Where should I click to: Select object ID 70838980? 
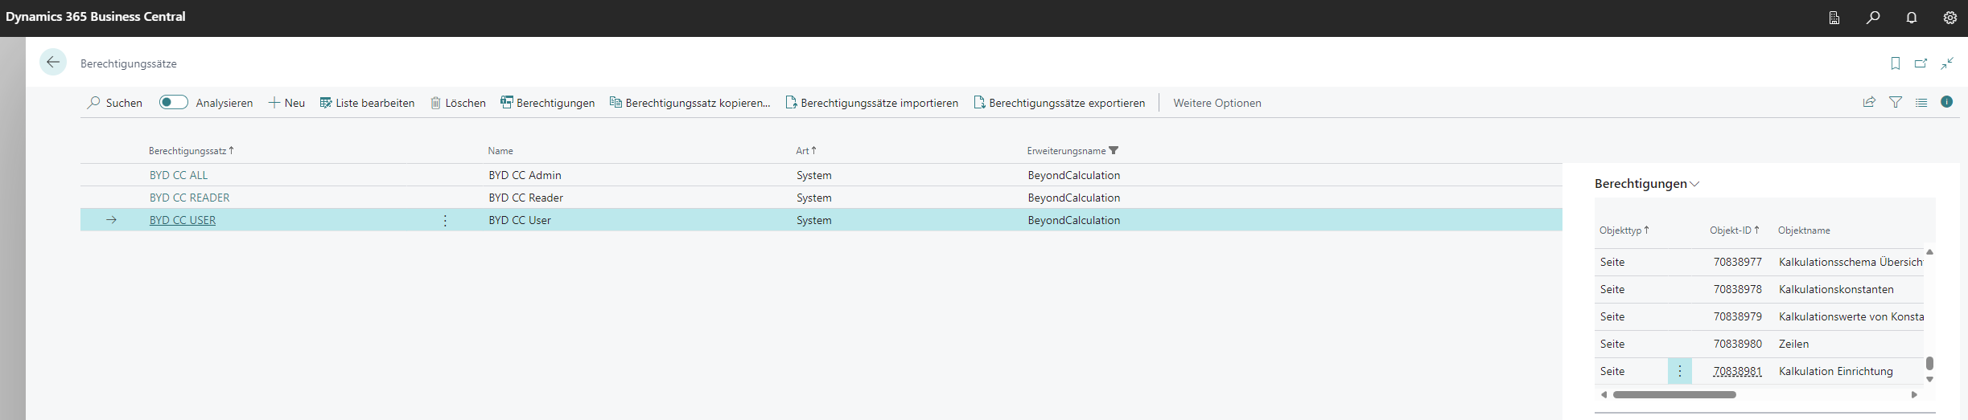pyautogui.click(x=1738, y=344)
